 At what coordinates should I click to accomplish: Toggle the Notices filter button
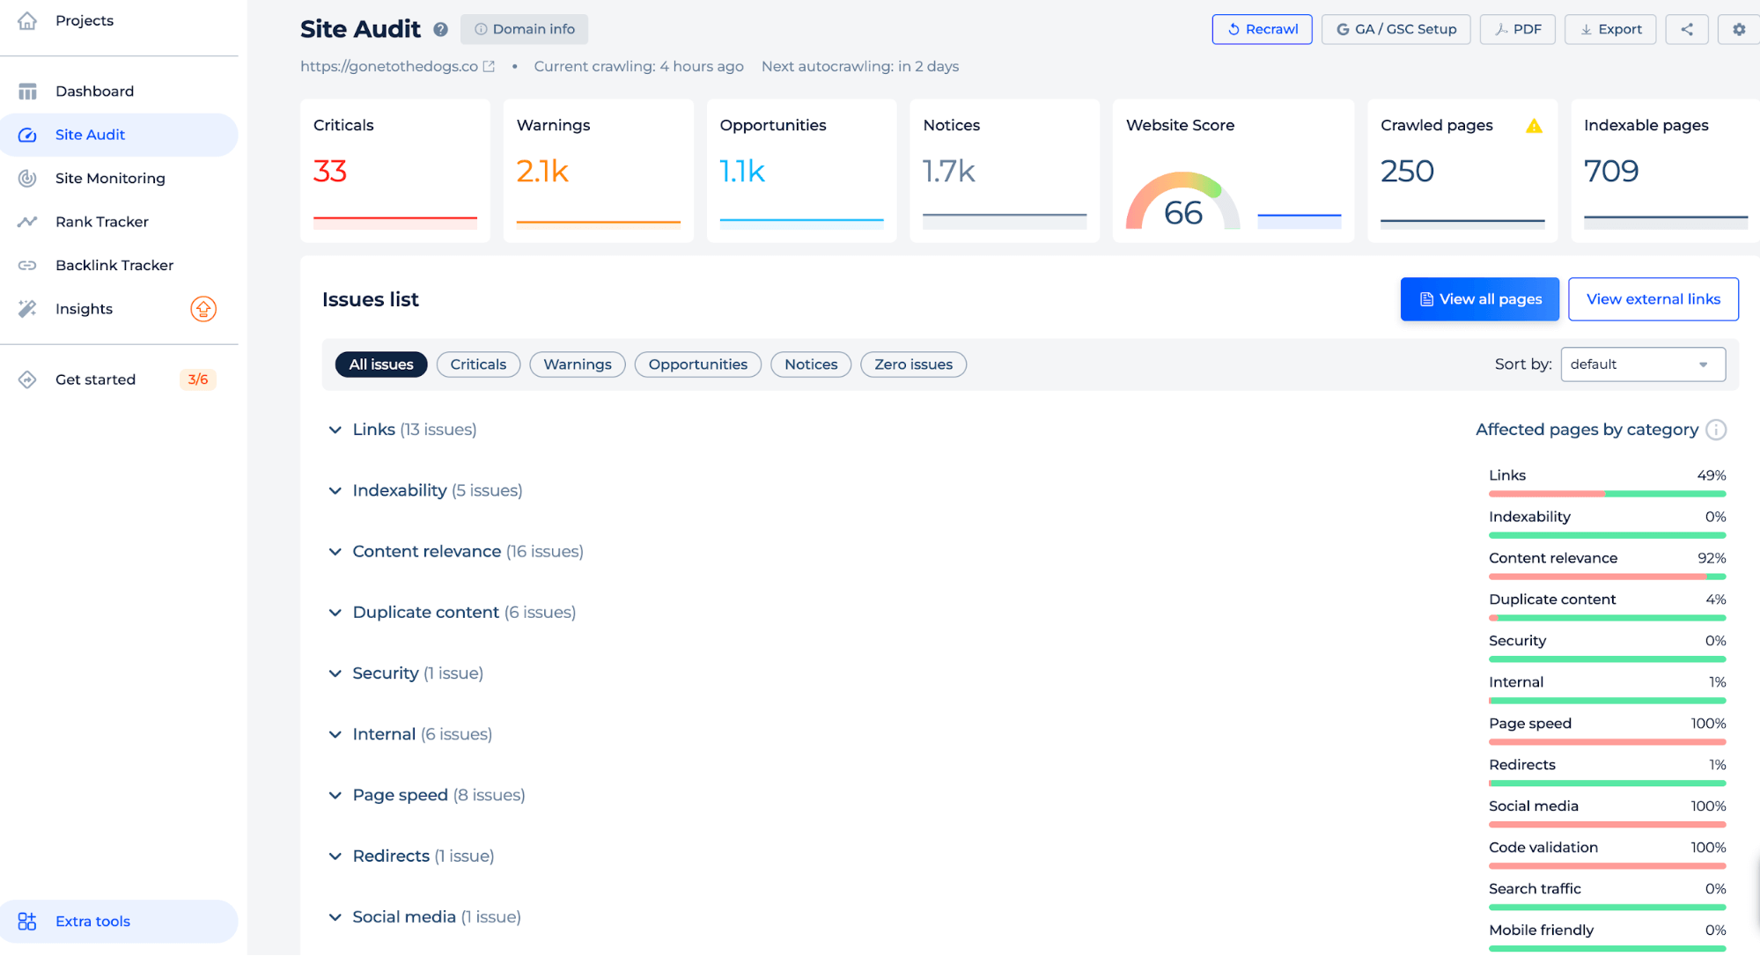810,364
